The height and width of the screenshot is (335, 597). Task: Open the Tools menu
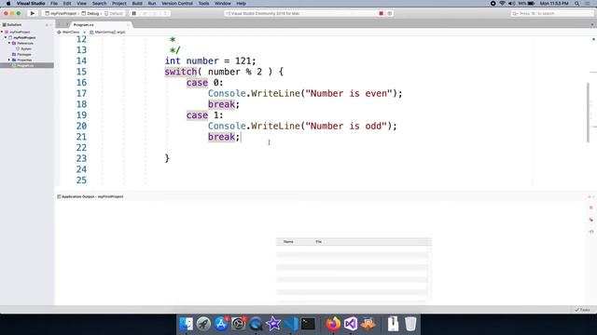[x=203, y=4]
